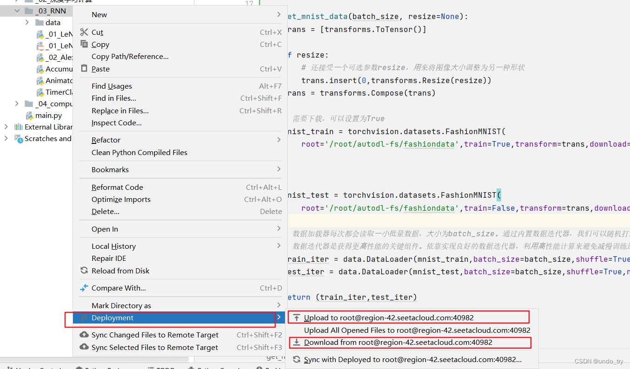The height and width of the screenshot is (369, 630).
Task: Choose Find Usages from menu
Action: 180,86
